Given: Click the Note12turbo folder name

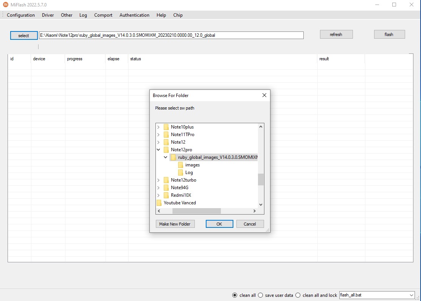Looking at the screenshot, I should point(184,180).
